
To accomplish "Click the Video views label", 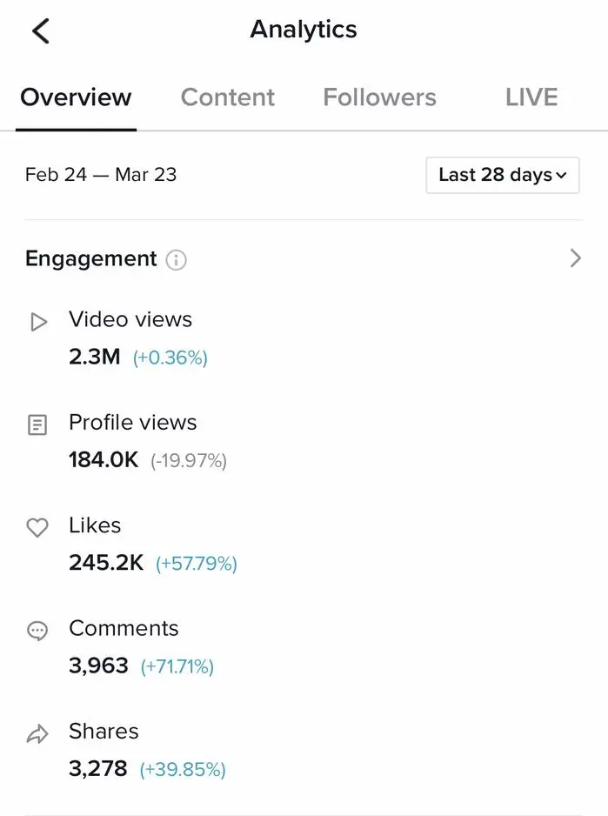I will pos(130,319).
